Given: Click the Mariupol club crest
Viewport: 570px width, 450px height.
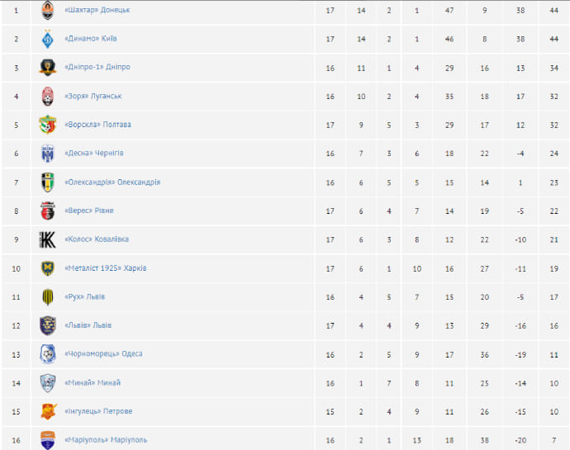Looking at the screenshot, I should tap(48, 439).
